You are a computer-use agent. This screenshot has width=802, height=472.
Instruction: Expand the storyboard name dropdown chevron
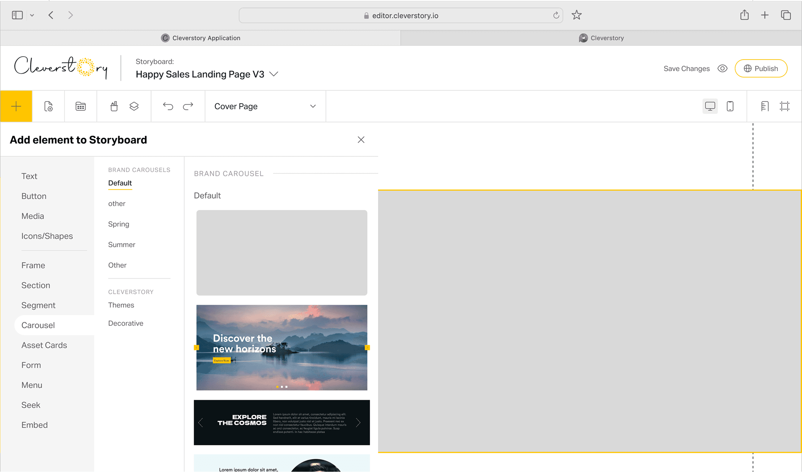[274, 74]
